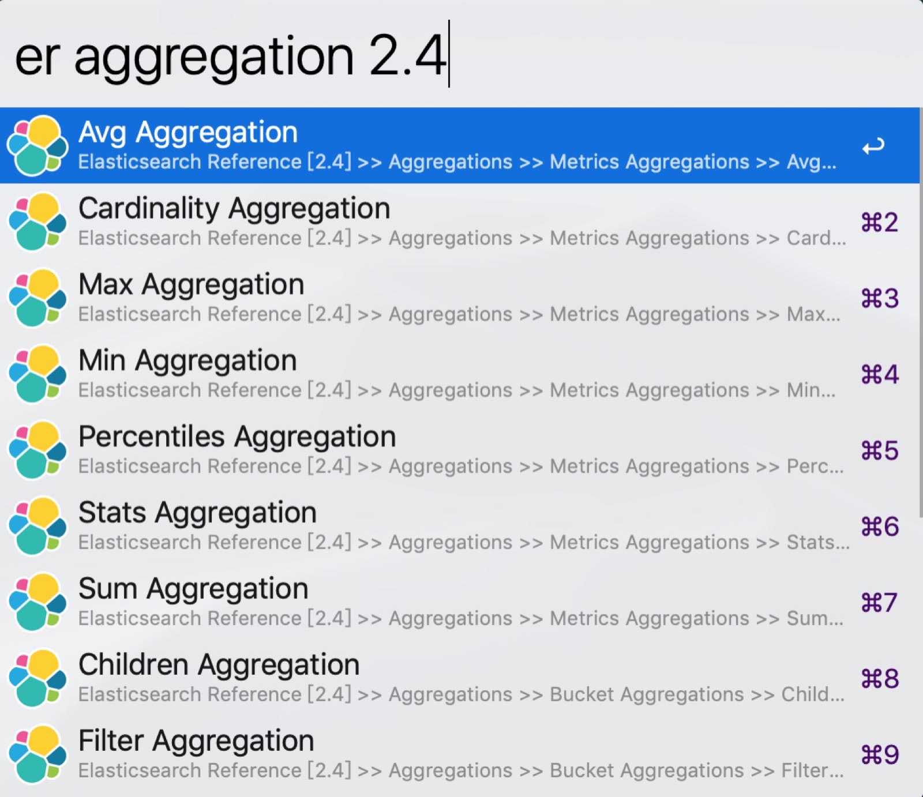Viewport: 923px width, 797px height.
Task: Click the results list scrollbar
Action: point(921,311)
